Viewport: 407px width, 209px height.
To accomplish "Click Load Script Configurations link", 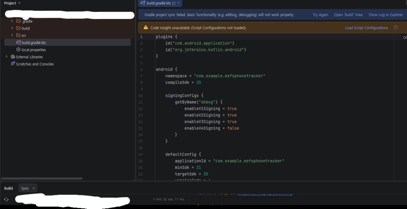I will point(366,28).
